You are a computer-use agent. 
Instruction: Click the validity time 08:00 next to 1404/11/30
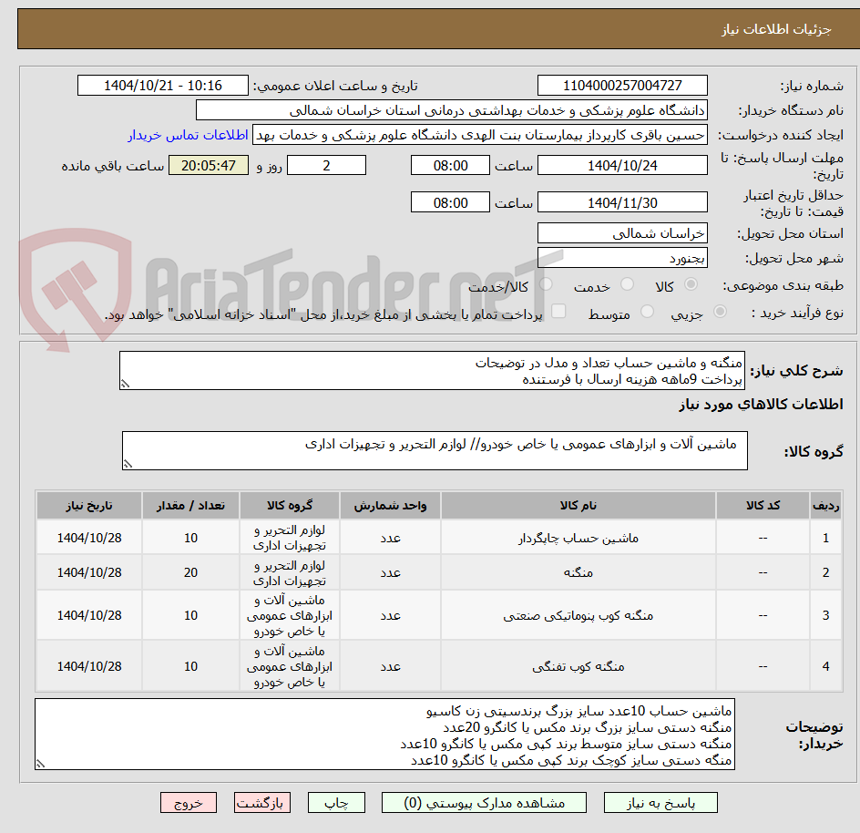(450, 202)
